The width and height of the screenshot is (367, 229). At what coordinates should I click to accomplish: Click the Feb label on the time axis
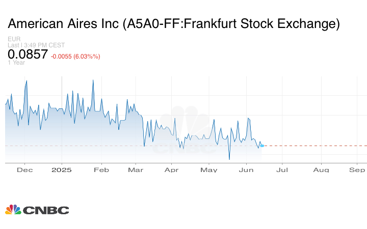[x=101, y=170]
